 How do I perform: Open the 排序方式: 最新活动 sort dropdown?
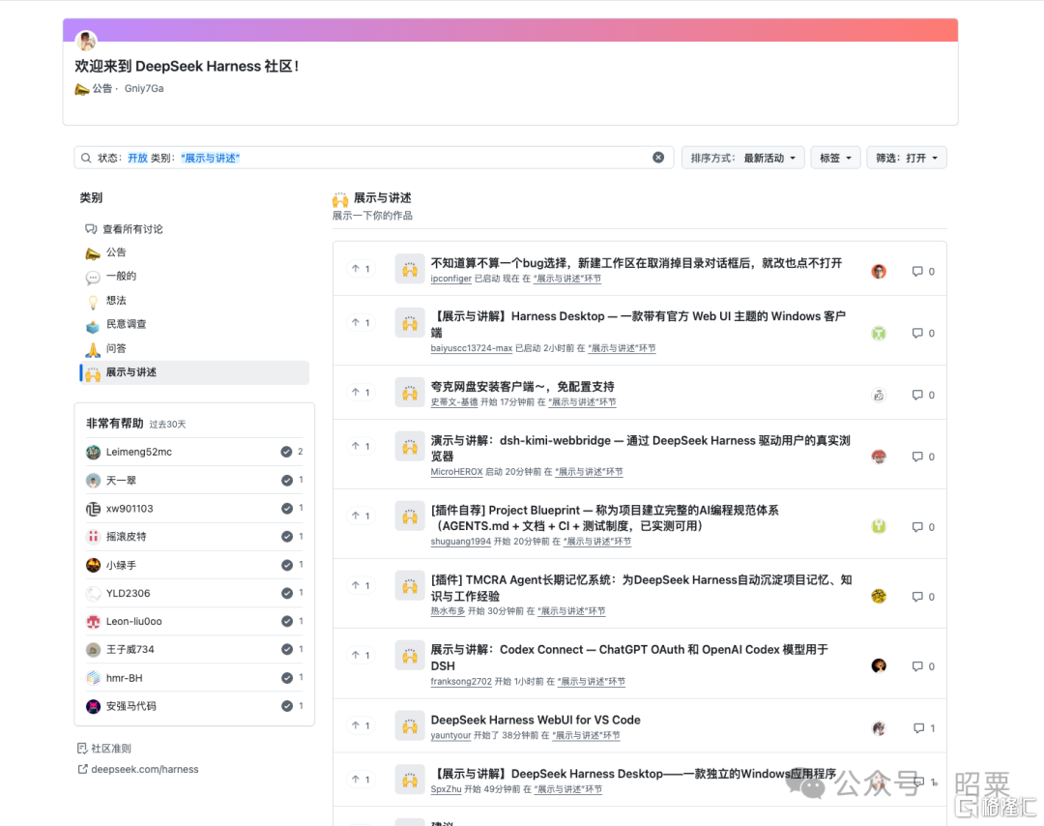click(743, 158)
